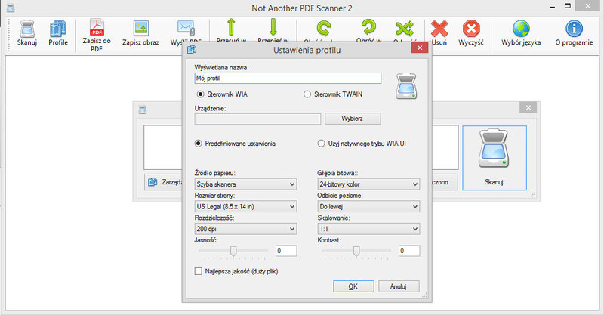Image resolution: width=604 pixels, height=315 pixels.
Task: Click the rotate right green icon
Action: click(368, 27)
